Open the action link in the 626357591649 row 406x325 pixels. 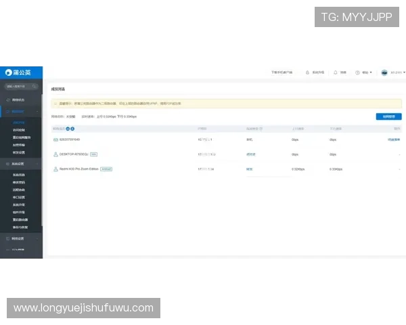pyautogui.click(x=393, y=139)
